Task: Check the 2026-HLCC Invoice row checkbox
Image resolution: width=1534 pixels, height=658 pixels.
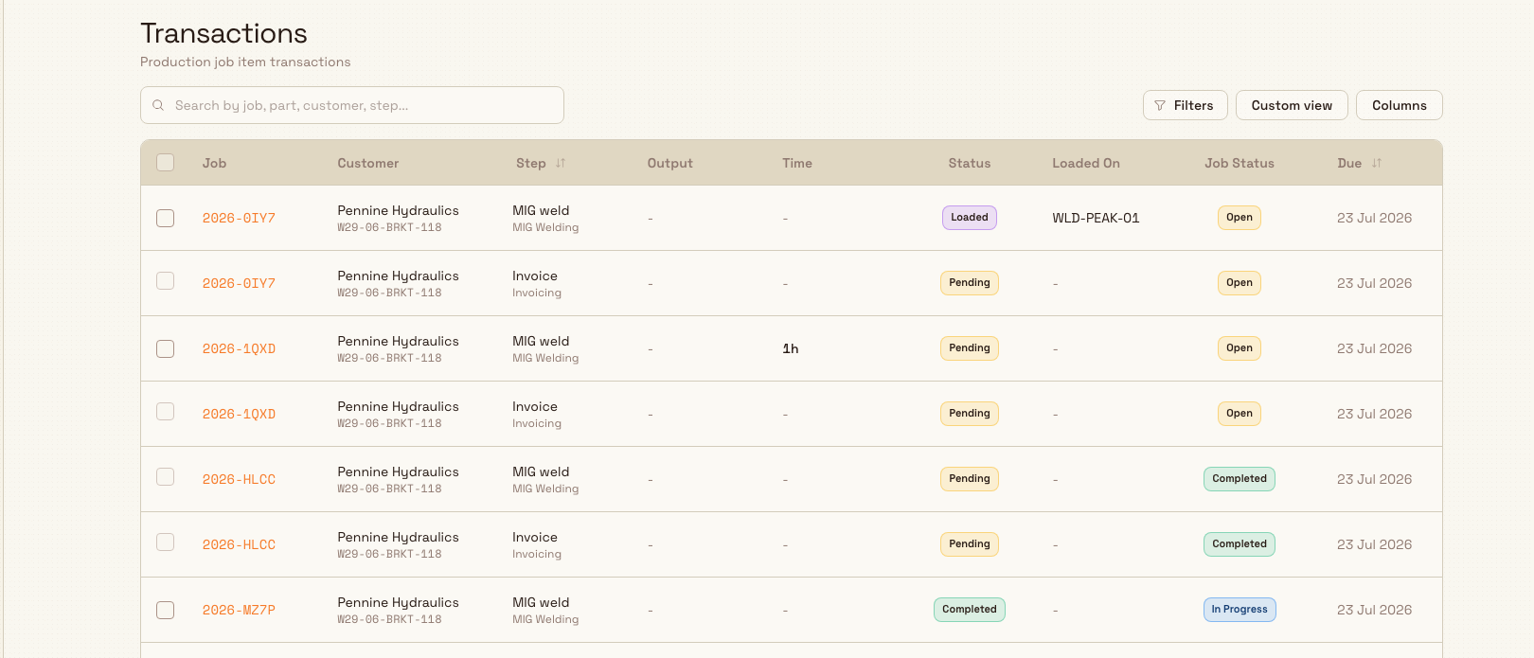Action: coord(166,542)
